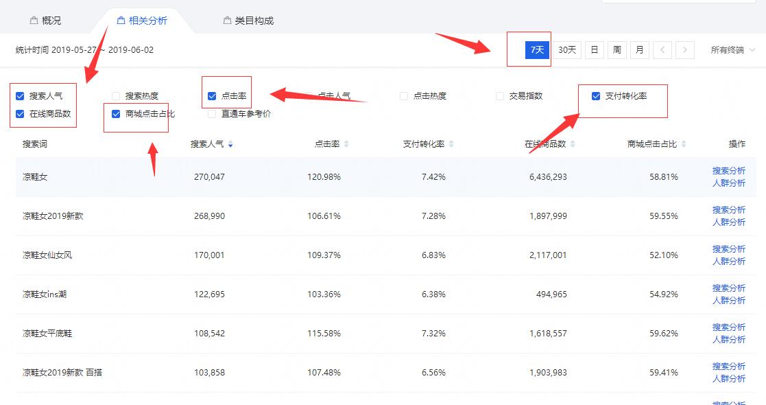Choose the 日 period button
This screenshot has width=766, height=405.
pos(594,50)
